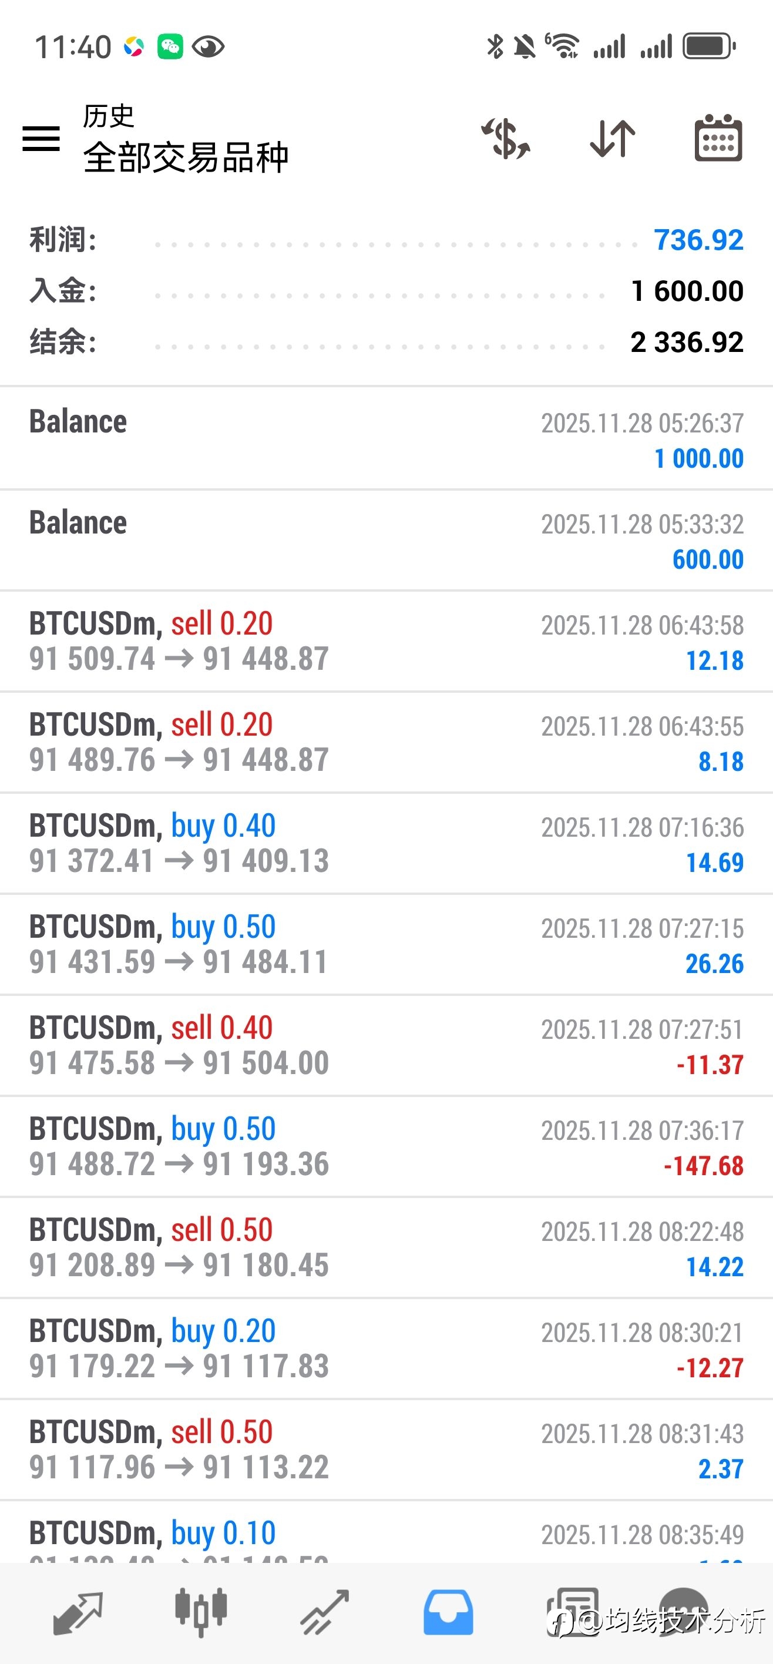Expand the buy 0.50 trade losing -147.68

point(386,1146)
